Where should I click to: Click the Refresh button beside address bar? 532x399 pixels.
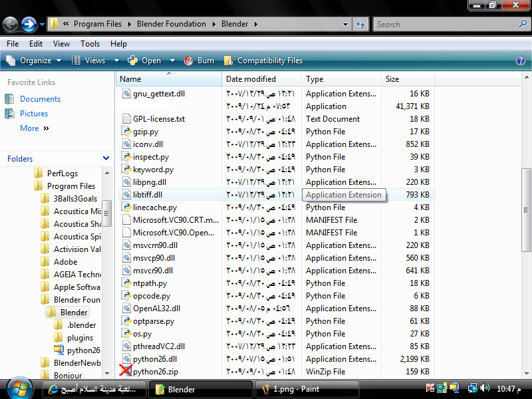[360, 24]
